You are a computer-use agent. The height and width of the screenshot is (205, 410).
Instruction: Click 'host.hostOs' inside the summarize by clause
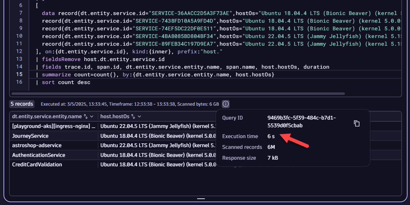point(253,75)
